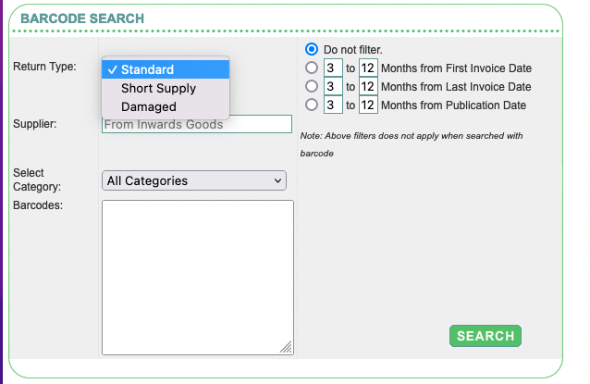Click the 12 field for Last Invoice Date
Image resolution: width=590 pixels, height=384 pixels.
(368, 86)
